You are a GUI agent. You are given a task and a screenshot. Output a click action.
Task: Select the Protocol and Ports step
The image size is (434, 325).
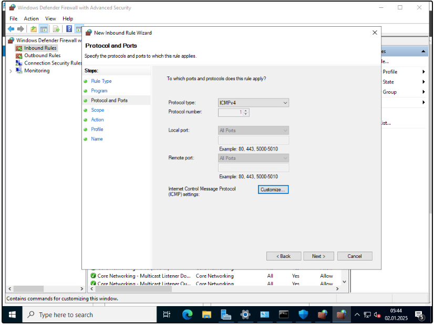[109, 101]
